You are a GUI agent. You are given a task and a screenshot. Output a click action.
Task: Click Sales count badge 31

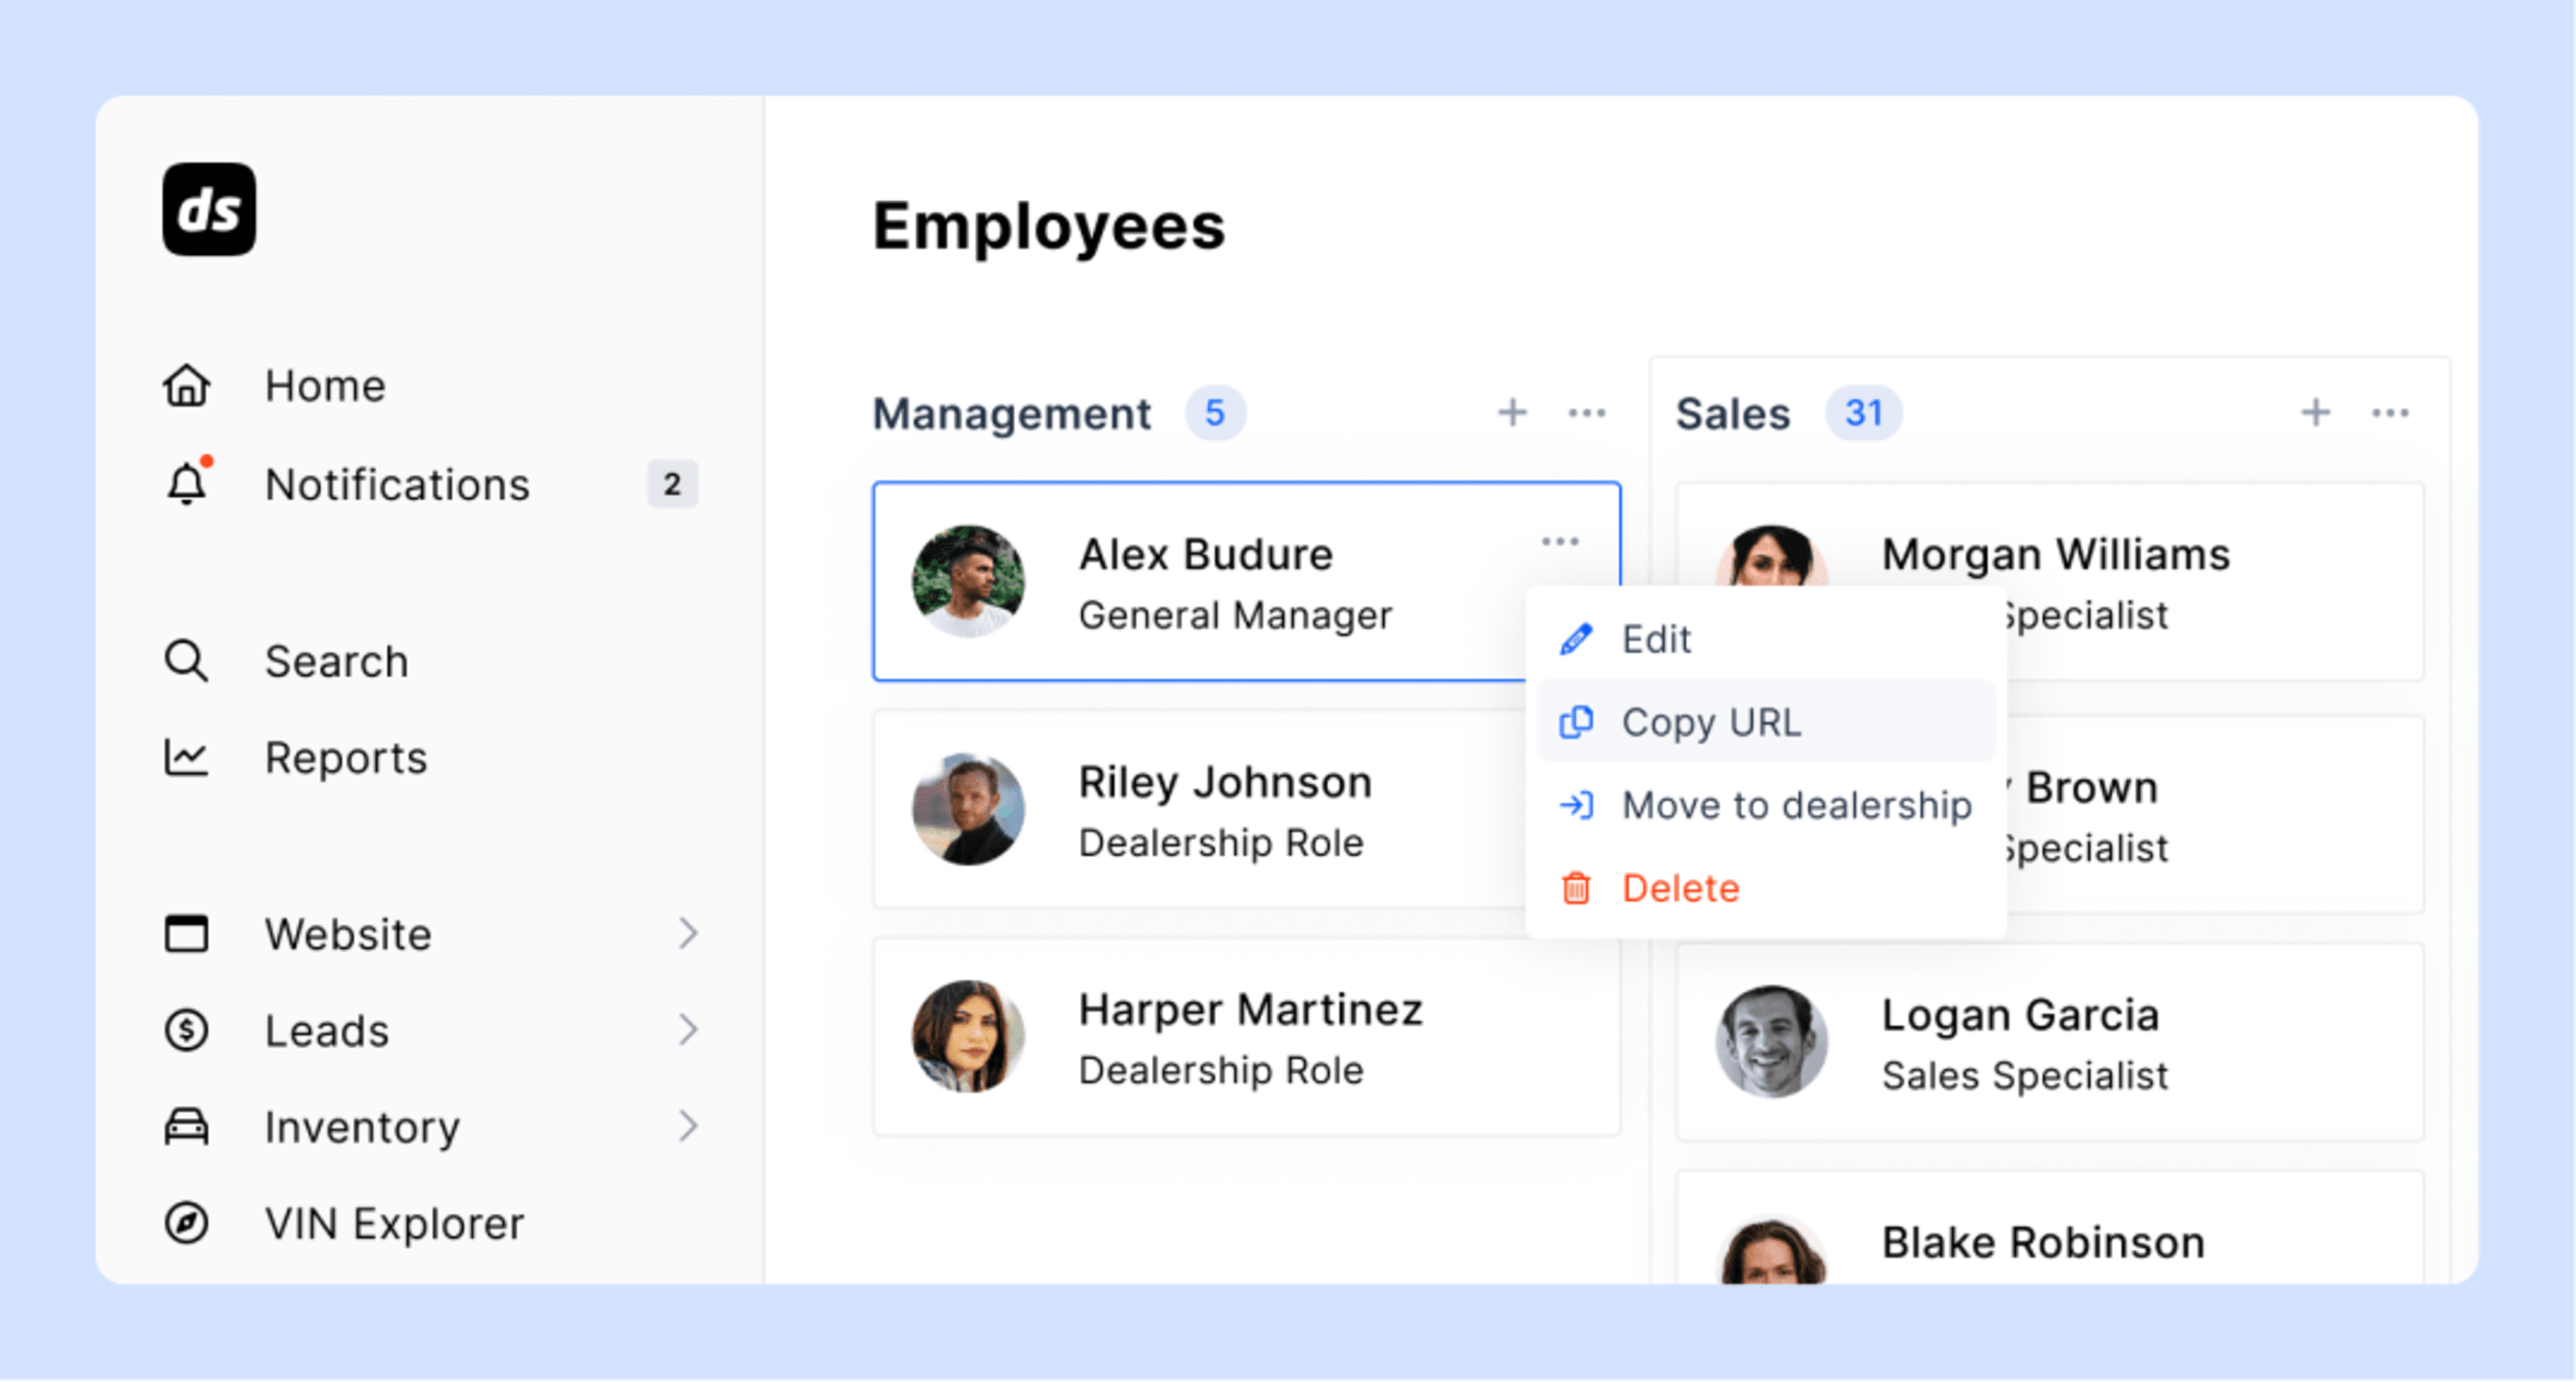[1864, 412]
